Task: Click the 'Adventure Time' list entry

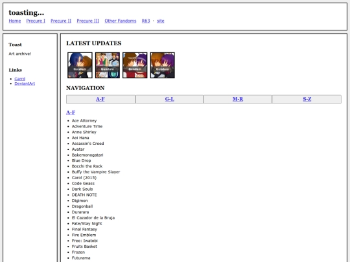Action: [87, 127]
